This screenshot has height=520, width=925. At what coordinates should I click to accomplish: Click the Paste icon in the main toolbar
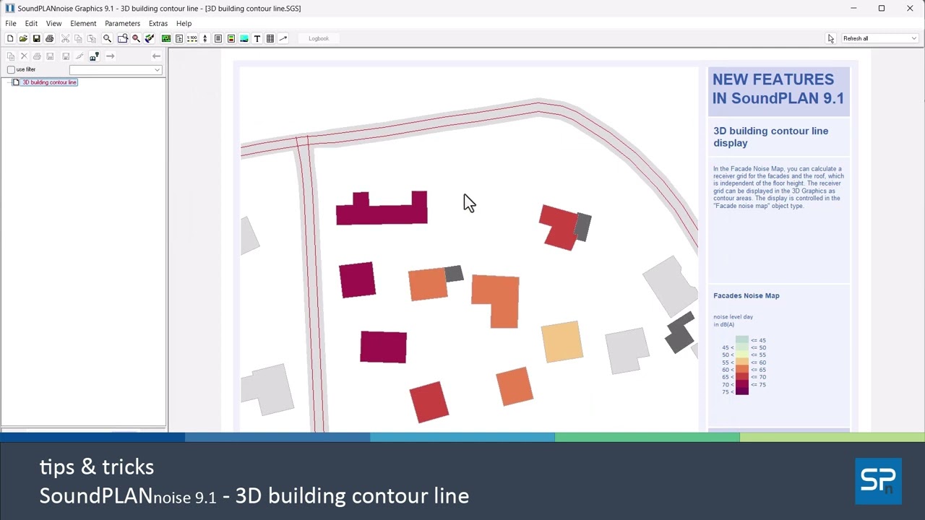92,38
